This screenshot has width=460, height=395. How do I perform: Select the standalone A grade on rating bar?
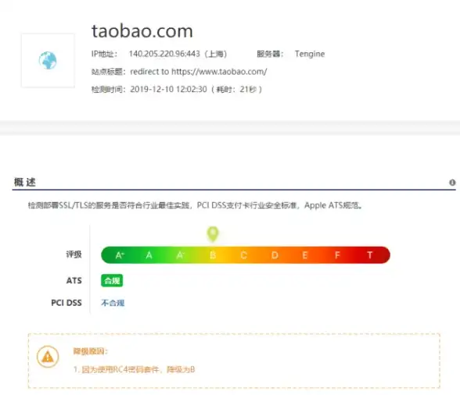click(x=149, y=255)
